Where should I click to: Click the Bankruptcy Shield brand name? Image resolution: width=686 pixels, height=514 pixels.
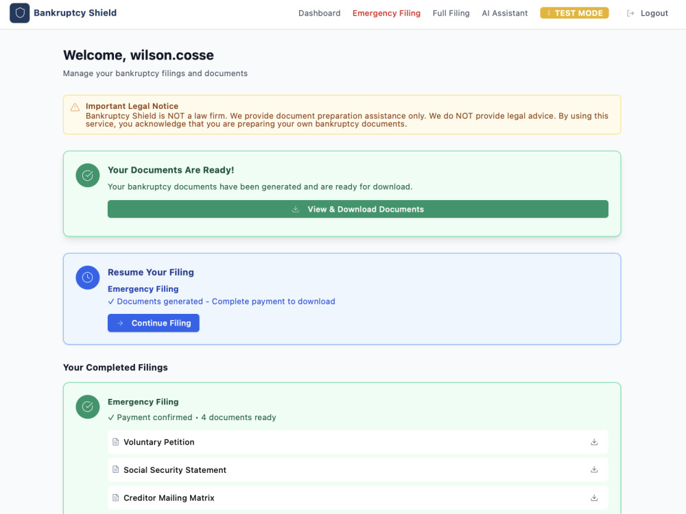click(75, 13)
